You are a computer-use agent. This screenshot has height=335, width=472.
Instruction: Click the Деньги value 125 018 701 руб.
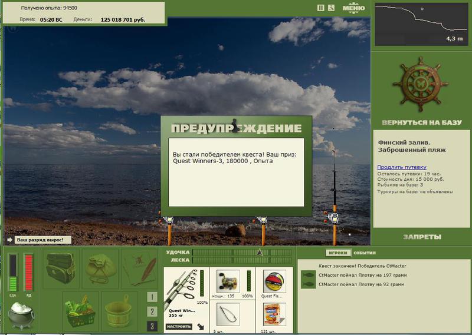point(123,20)
